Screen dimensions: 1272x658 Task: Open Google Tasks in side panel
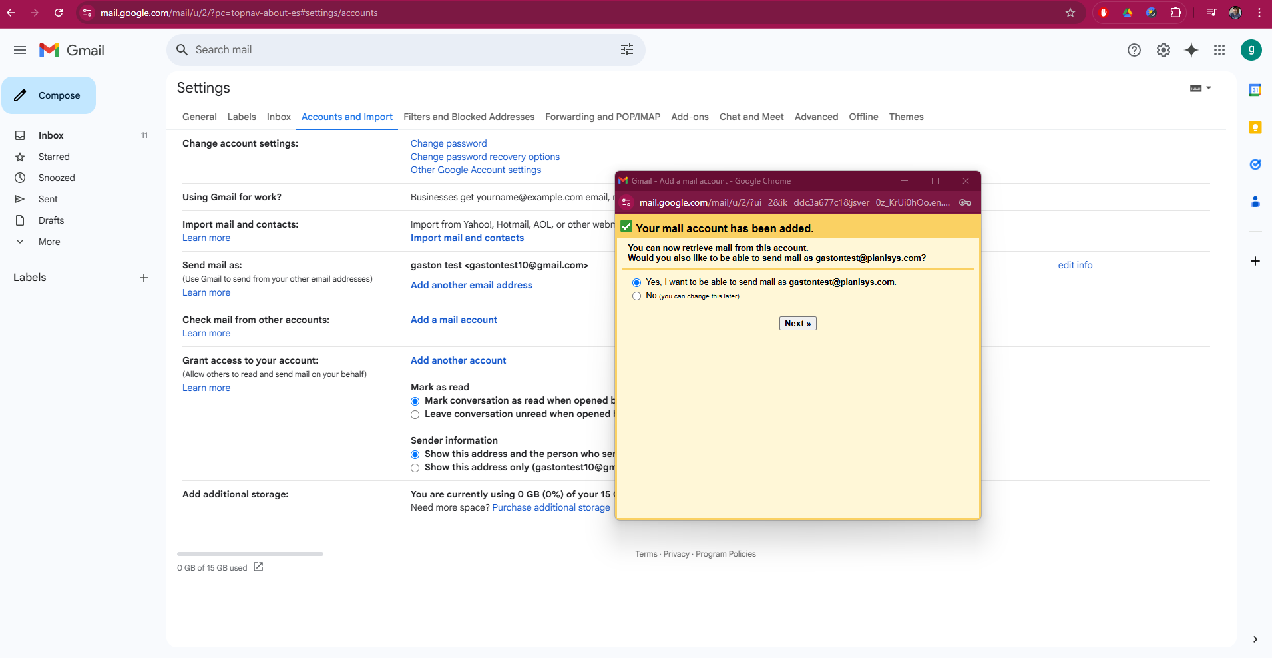[x=1255, y=164]
